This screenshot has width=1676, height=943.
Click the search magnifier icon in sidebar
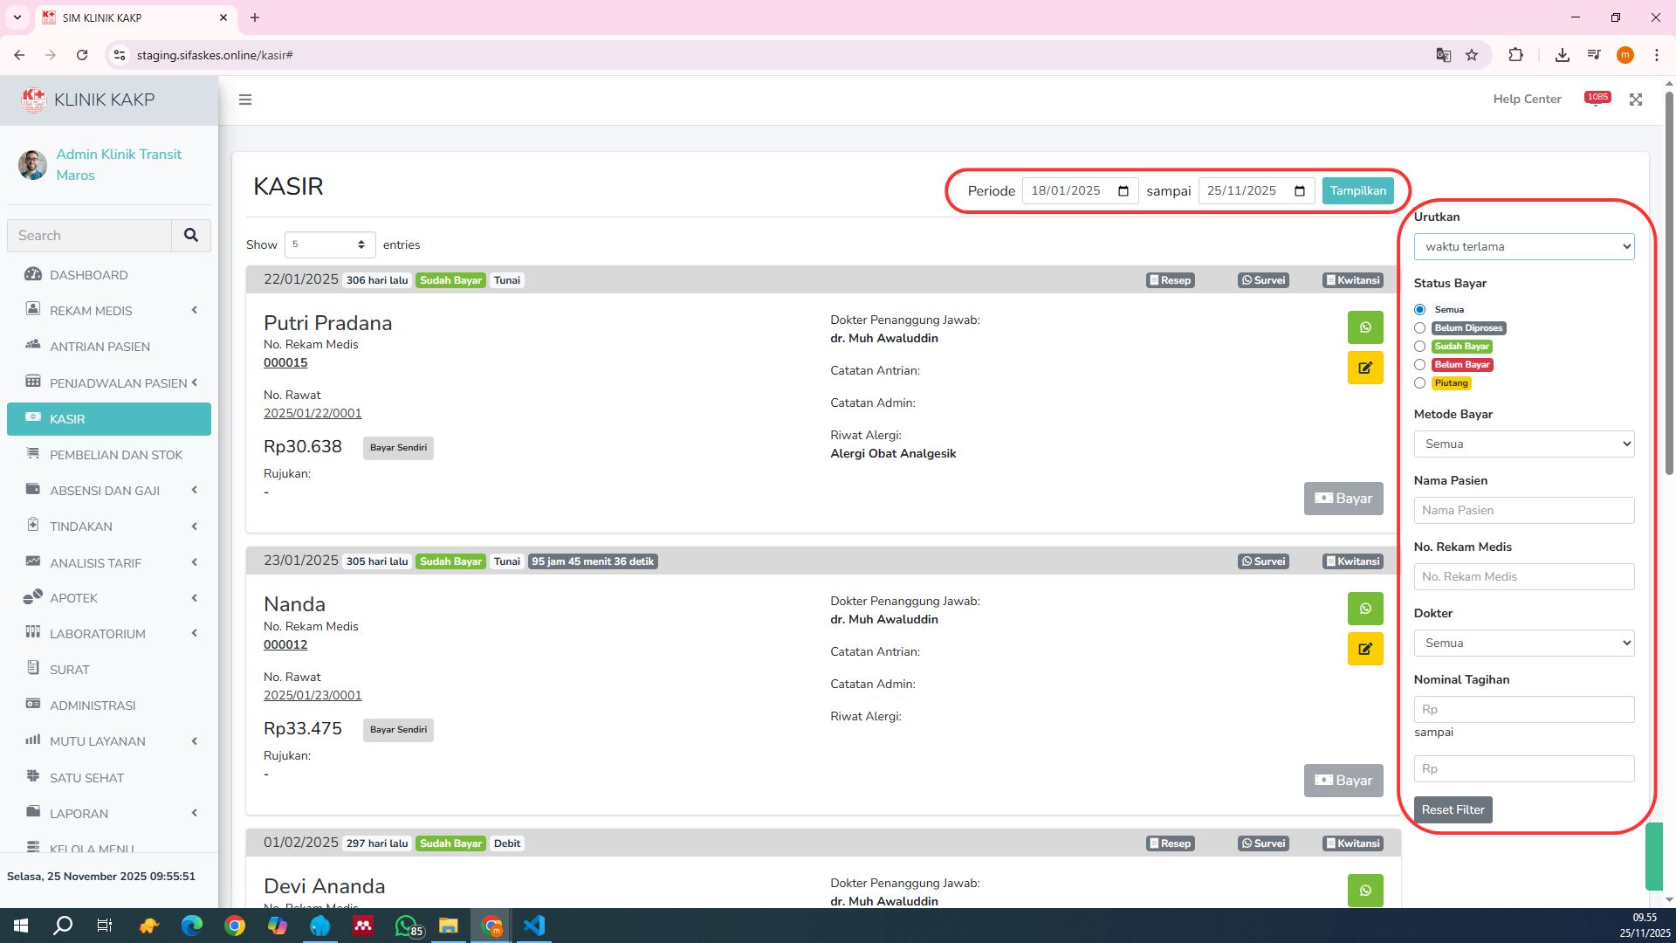191,236
